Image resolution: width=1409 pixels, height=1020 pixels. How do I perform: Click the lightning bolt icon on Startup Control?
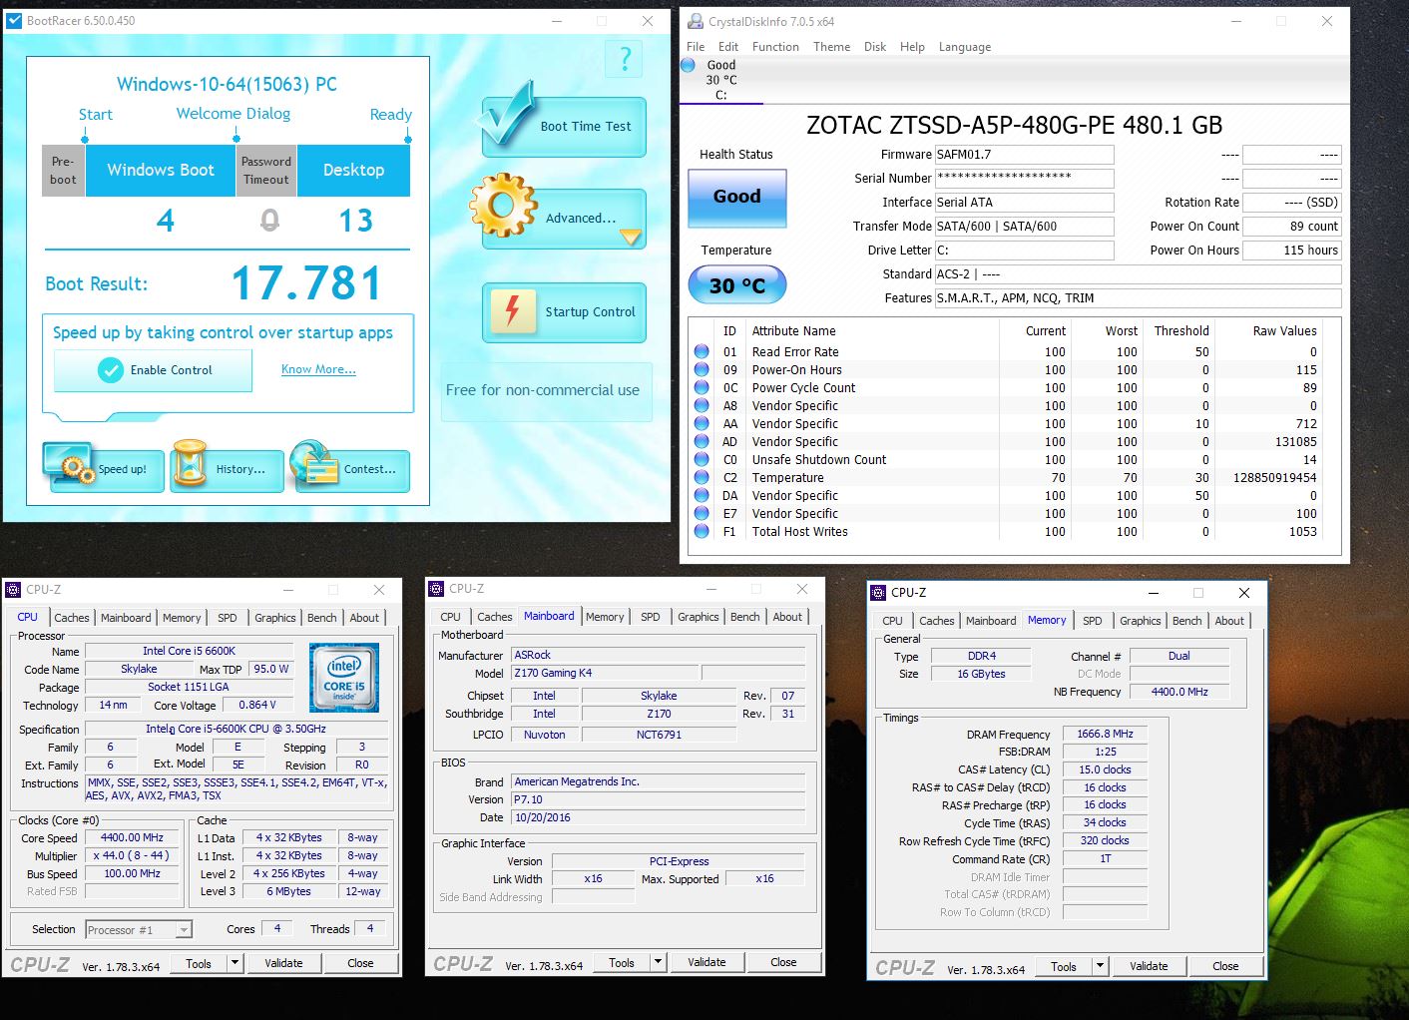pos(513,310)
